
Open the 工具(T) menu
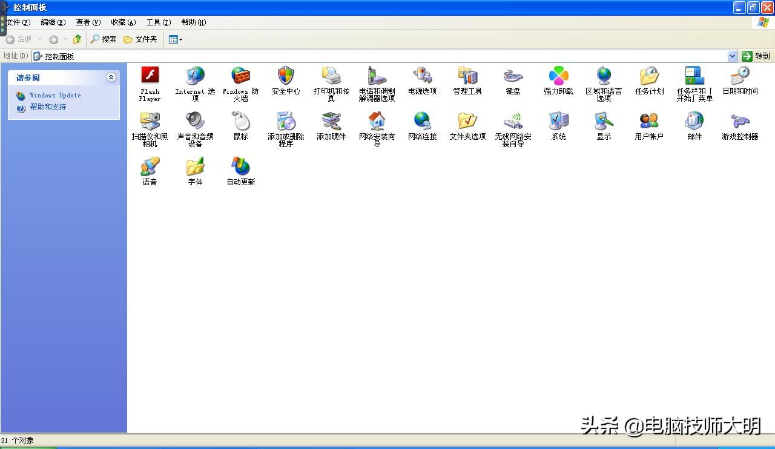(x=158, y=22)
